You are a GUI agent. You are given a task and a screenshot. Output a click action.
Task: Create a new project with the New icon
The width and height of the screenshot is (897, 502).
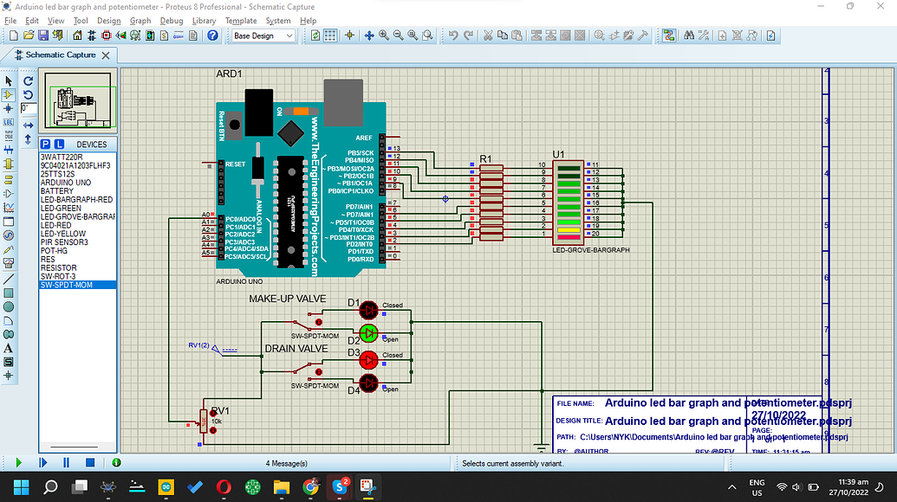pos(14,35)
